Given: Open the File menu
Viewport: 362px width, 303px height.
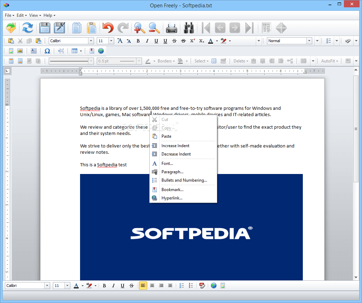Looking at the screenshot, I should 9,15.
